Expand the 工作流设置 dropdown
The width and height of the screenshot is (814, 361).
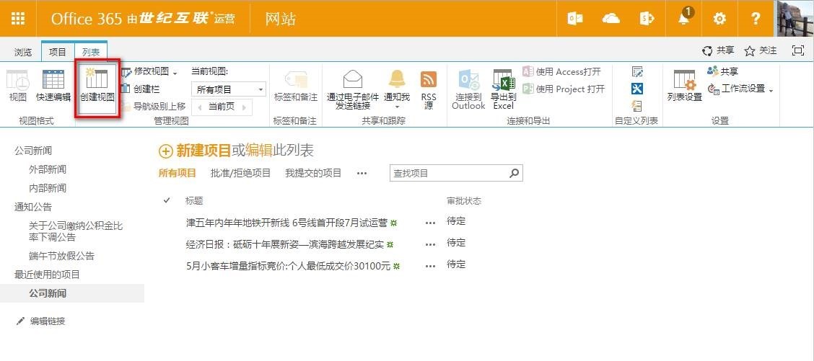pyautogui.click(x=771, y=90)
